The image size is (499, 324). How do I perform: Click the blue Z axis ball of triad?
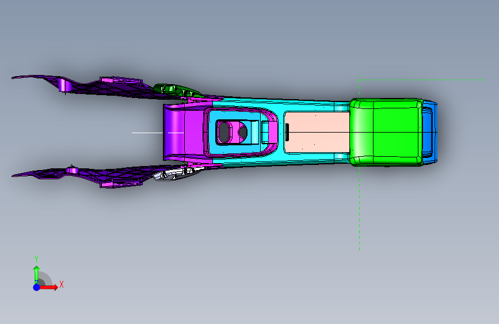point(37,287)
